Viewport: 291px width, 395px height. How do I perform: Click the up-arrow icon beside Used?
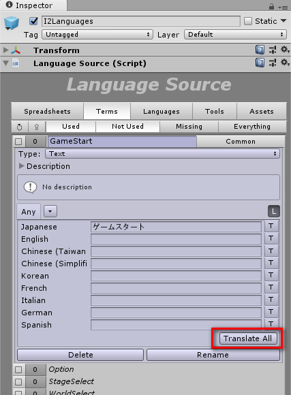(37, 127)
